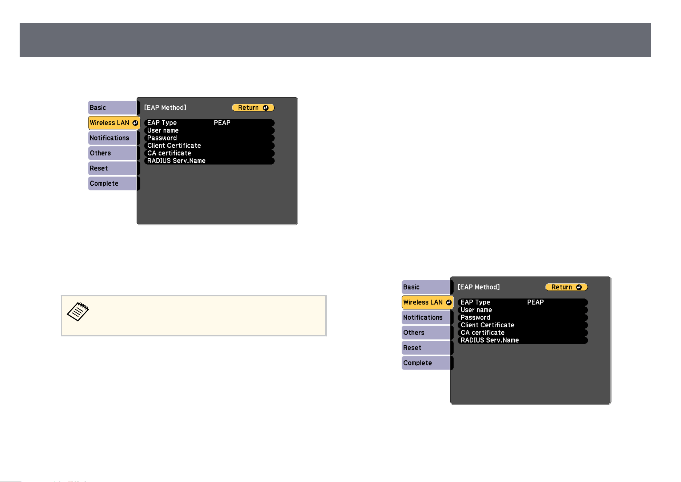Select Client Certificate row in lower-right panel
Viewport: 681px width, 482px height.
pyautogui.click(x=523, y=325)
